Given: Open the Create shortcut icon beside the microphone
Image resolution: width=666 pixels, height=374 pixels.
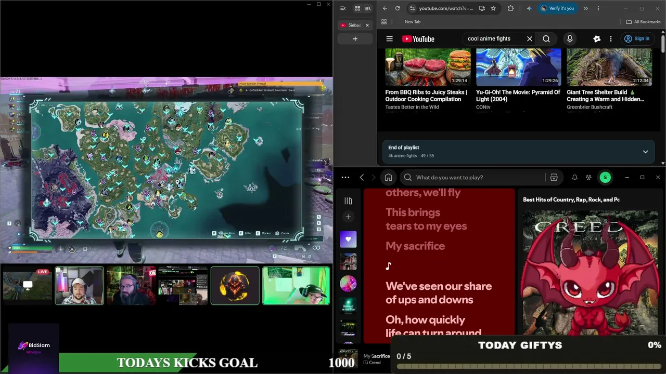Looking at the screenshot, I should (597, 39).
